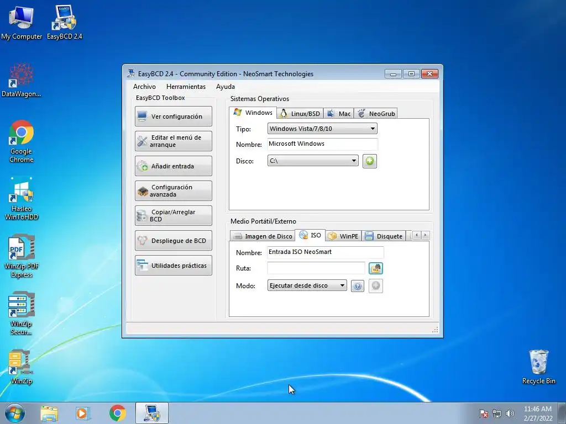Switch to the Mac tab
The image size is (566, 424).
[x=339, y=114]
